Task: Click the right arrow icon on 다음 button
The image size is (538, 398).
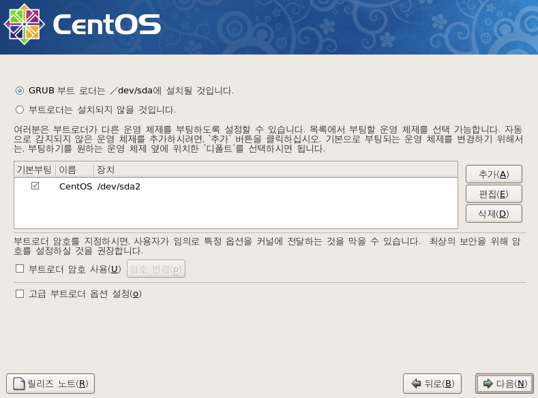Action: [x=488, y=384]
